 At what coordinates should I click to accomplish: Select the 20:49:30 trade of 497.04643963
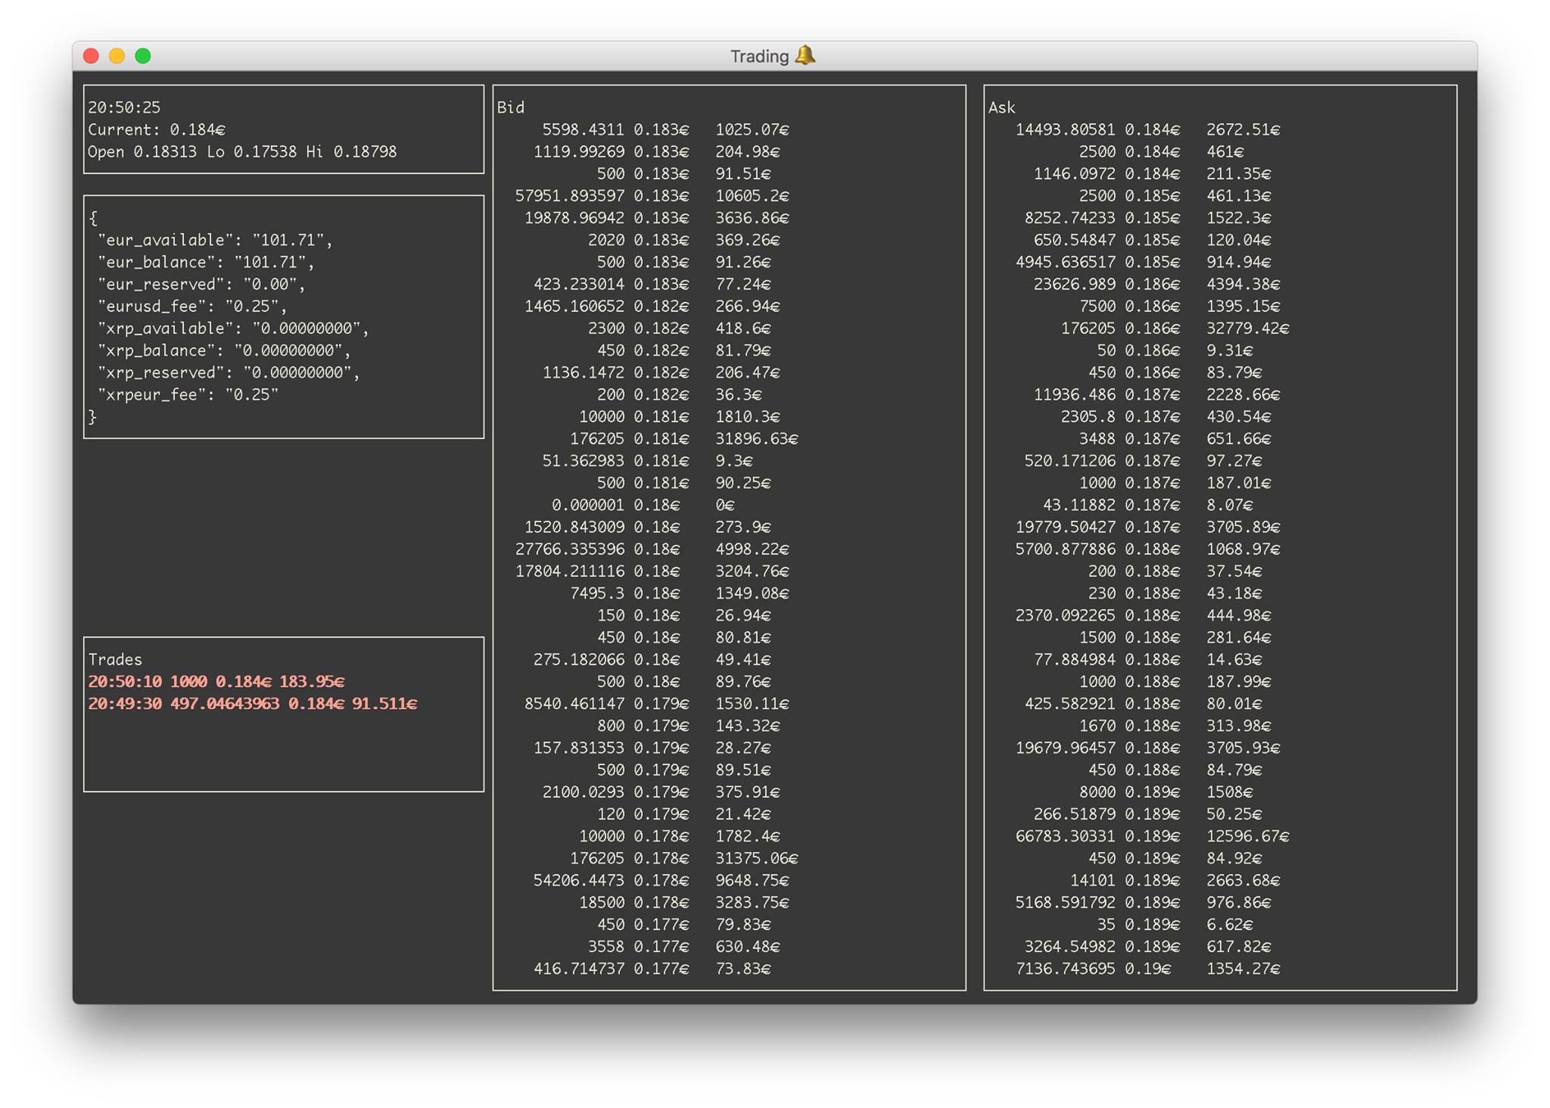253,703
